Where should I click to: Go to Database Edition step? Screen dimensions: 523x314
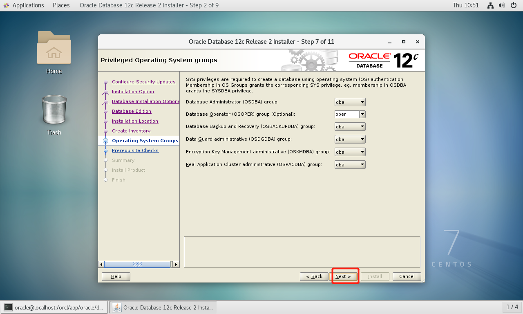(132, 111)
